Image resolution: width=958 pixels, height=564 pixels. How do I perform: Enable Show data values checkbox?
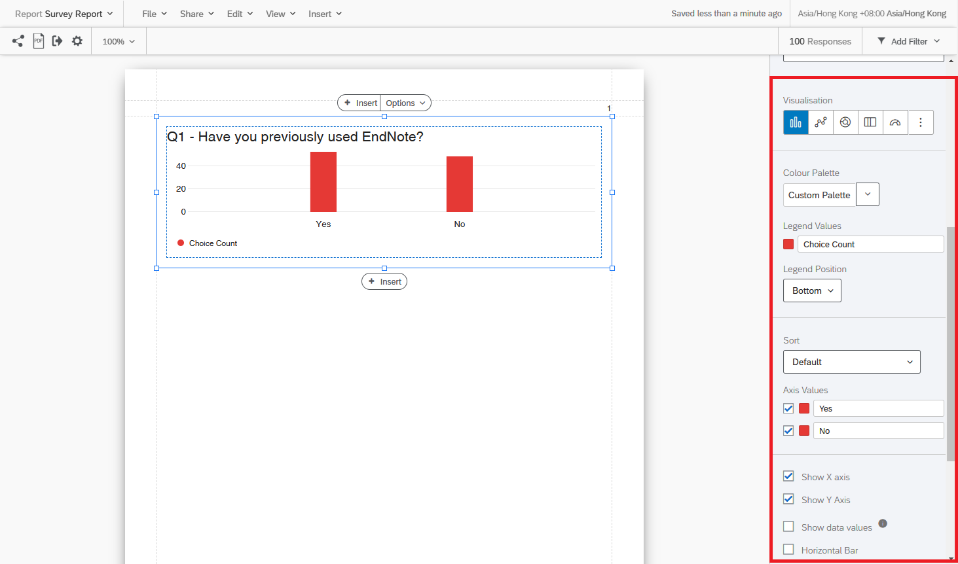788,527
